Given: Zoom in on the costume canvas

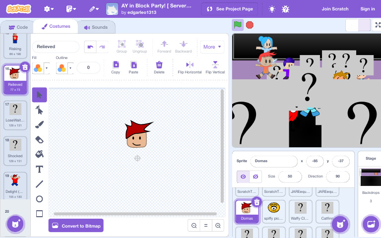Looking at the screenshot, I should 218,226.
